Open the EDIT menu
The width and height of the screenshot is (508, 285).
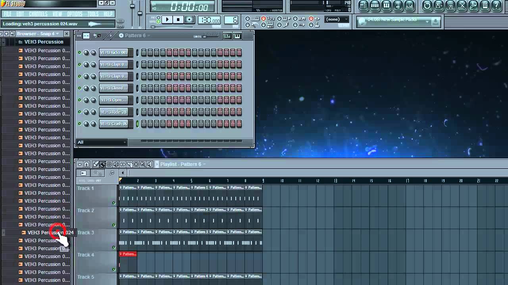click(x=20, y=14)
